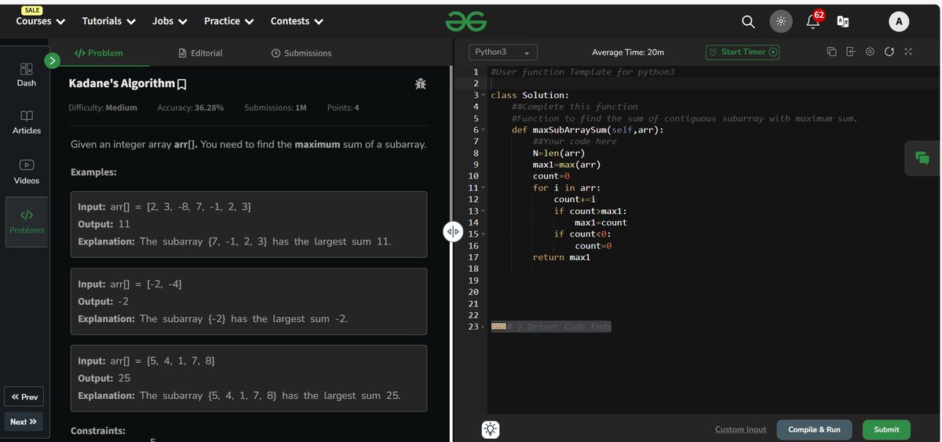
Task: Click the Kadane's Algorithm title
Action: pos(122,83)
